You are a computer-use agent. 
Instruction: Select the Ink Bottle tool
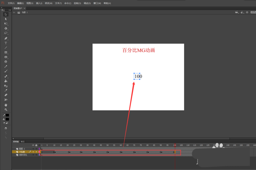point(6,86)
